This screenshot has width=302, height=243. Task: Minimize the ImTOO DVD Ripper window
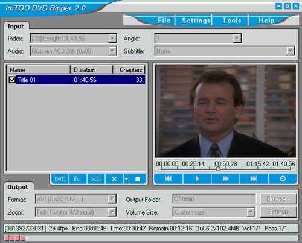click(278, 6)
